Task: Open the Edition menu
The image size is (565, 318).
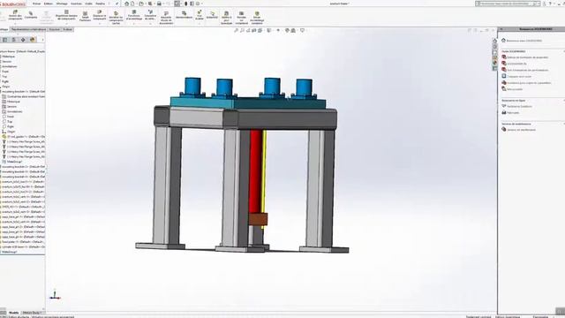Action: click(x=49, y=4)
